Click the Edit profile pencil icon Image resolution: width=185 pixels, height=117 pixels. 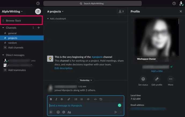157,79
